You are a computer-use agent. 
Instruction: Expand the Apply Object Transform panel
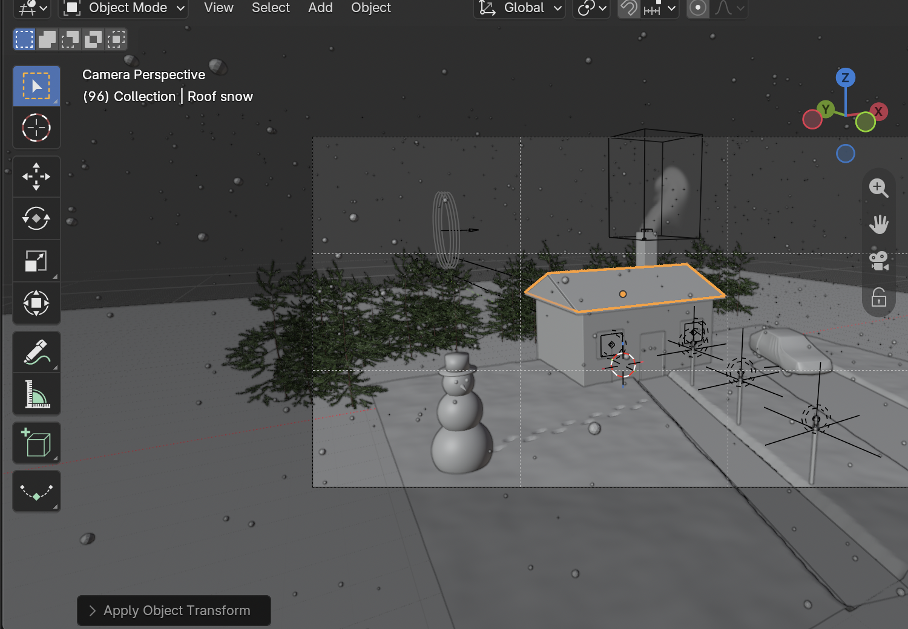pyautogui.click(x=174, y=611)
